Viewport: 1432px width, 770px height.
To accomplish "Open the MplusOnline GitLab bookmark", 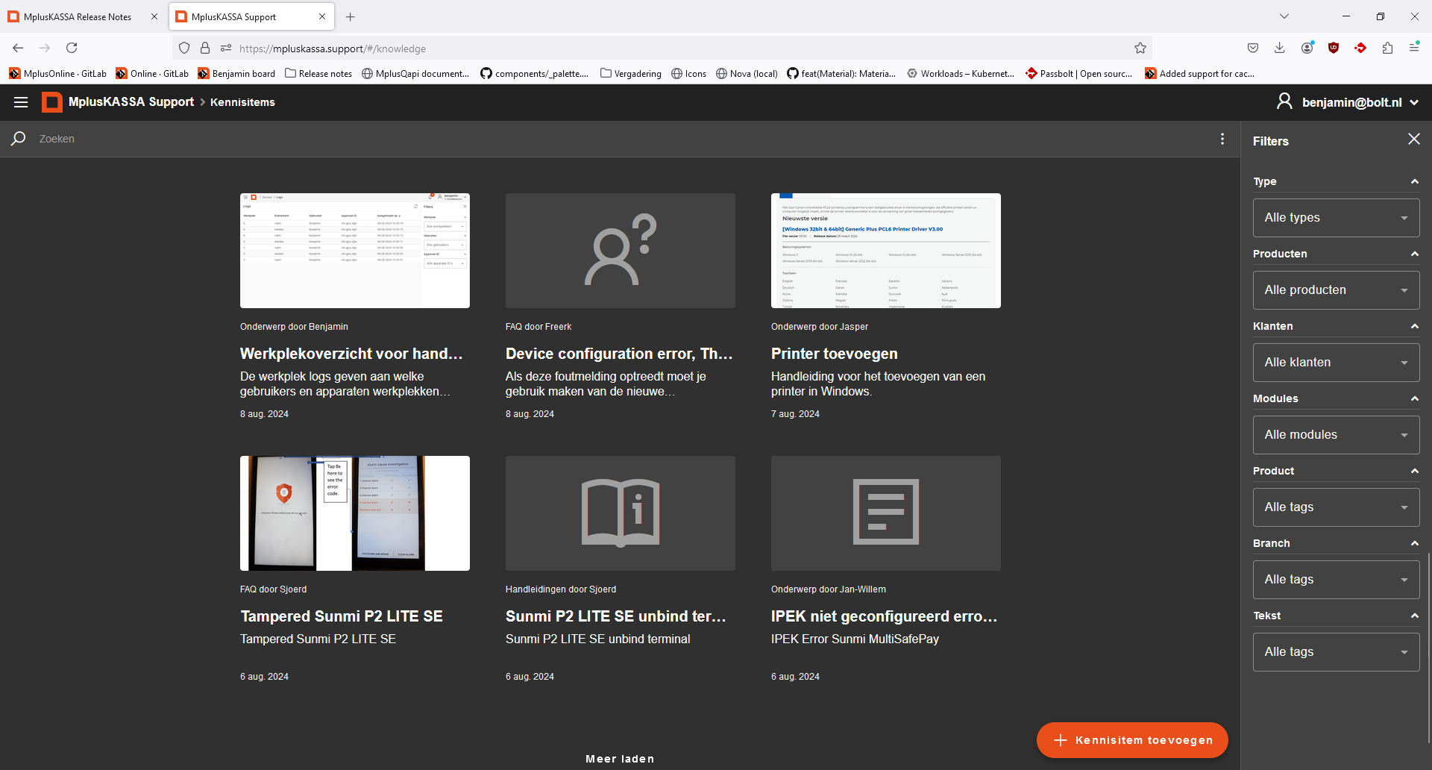I will click(58, 73).
